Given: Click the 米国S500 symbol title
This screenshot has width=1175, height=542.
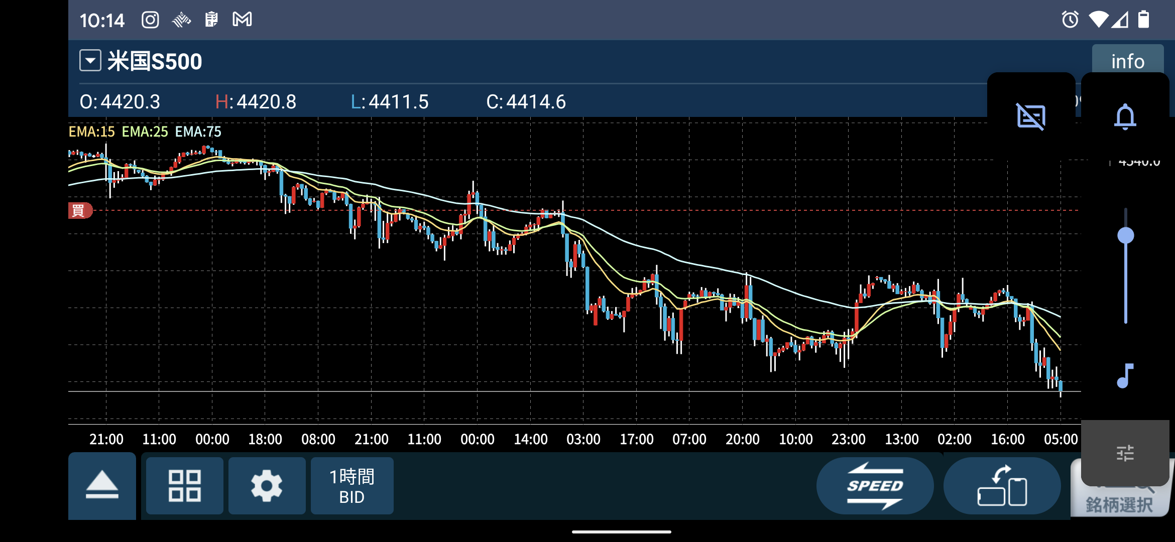Looking at the screenshot, I should 155,61.
